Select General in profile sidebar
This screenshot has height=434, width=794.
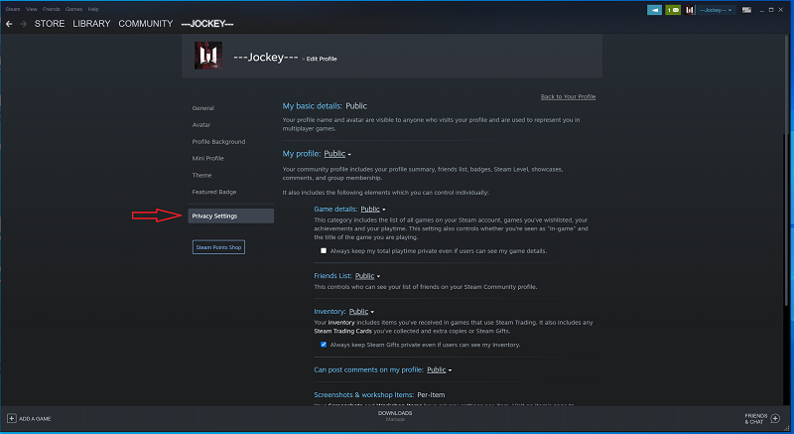tap(203, 108)
